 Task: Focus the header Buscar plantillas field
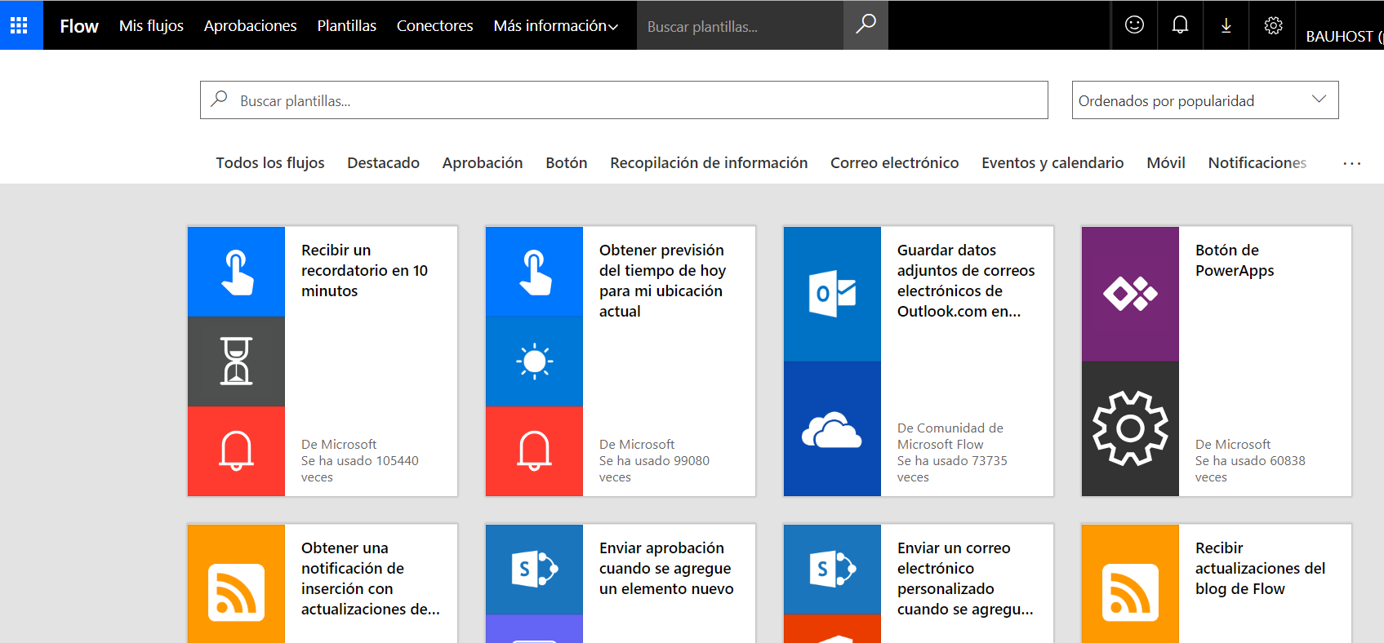click(x=740, y=26)
